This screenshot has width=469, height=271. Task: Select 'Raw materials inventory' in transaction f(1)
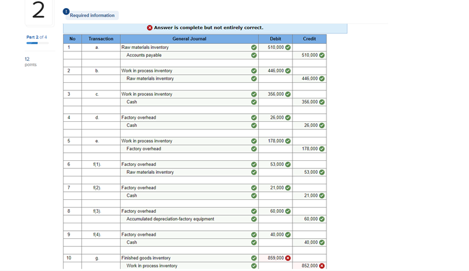coord(190,172)
